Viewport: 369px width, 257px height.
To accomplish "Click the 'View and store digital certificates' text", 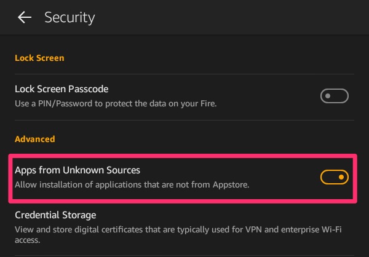I will pos(178,235).
